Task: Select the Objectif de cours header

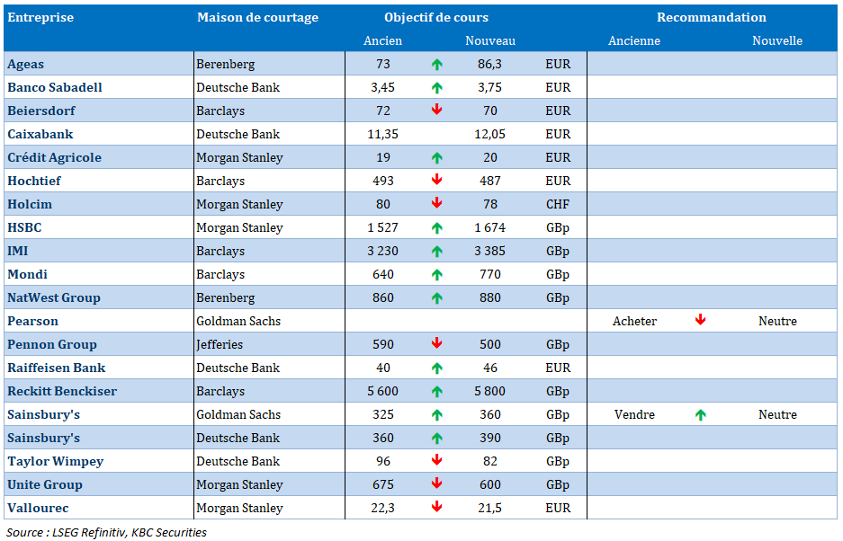Action: click(436, 18)
